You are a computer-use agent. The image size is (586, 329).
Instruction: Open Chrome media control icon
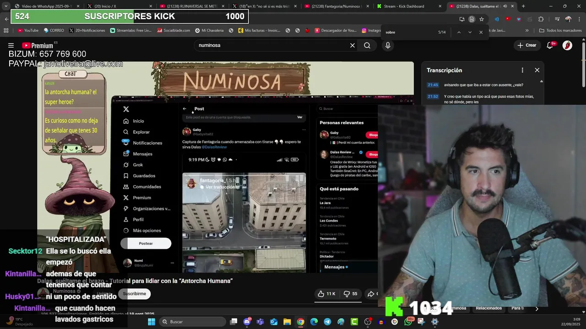[557, 19]
